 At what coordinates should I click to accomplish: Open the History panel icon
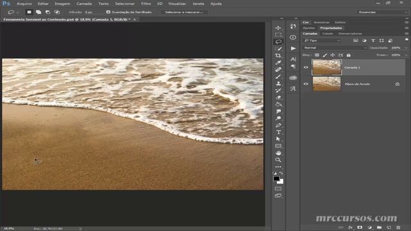pyautogui.click(x=293, y=26)
